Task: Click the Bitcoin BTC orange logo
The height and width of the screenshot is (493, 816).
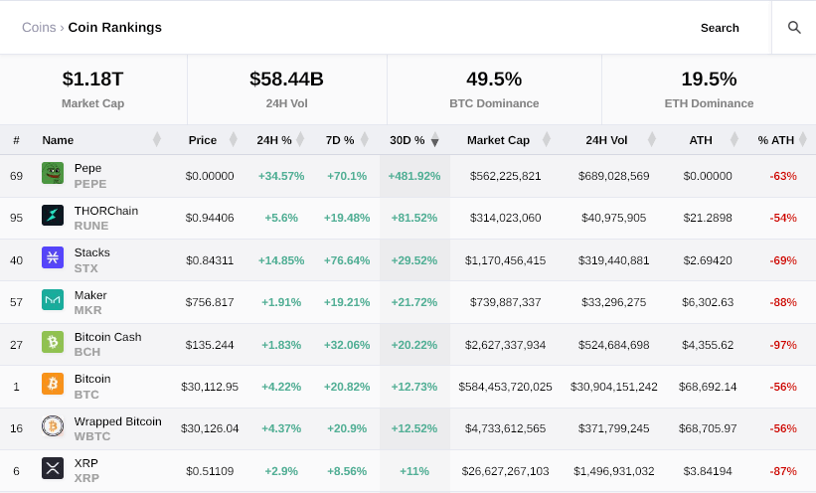Action: click(53, 384)
